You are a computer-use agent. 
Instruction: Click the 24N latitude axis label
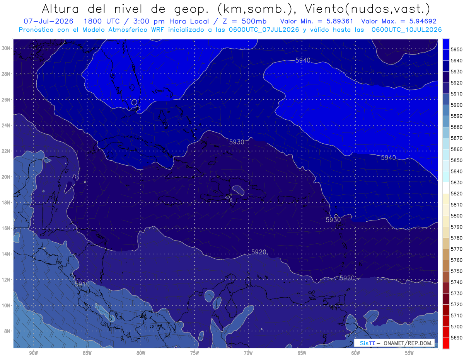(x=6, y=126)
